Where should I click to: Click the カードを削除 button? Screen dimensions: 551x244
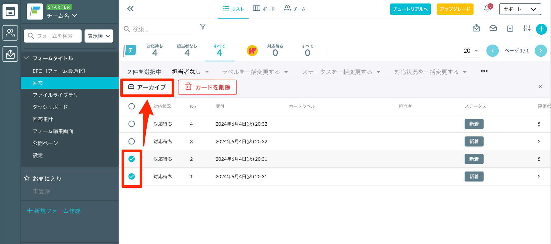[207, 87]
